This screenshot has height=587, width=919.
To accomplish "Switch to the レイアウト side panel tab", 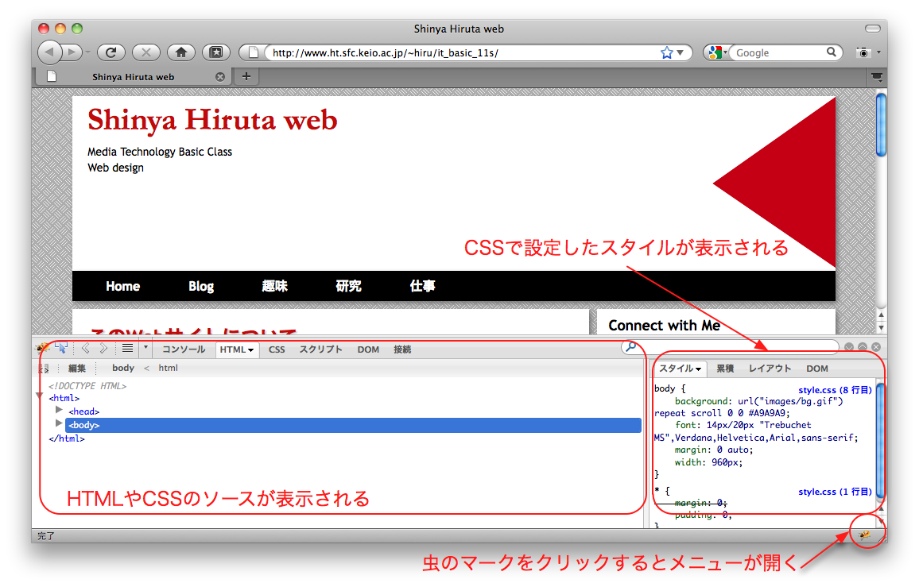I will [770, 369].
